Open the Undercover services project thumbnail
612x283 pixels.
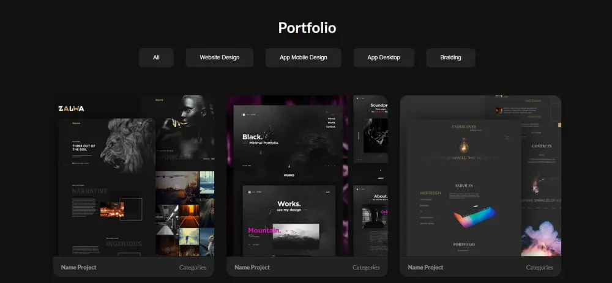point(480,176)
